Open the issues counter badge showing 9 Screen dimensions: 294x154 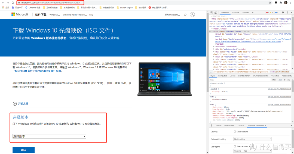[277, 13]
